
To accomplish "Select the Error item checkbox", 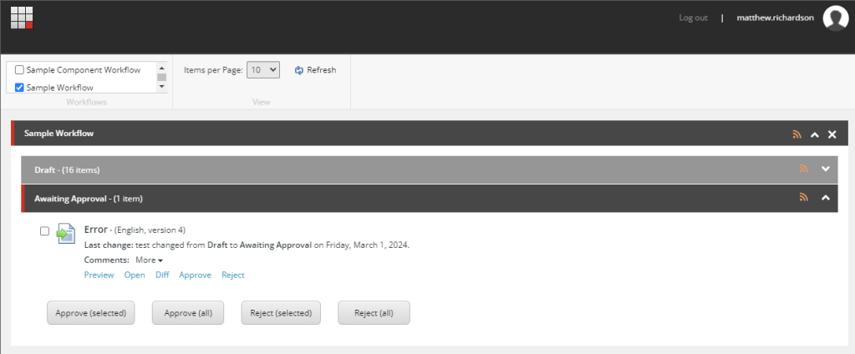I will tap(45, 231).
